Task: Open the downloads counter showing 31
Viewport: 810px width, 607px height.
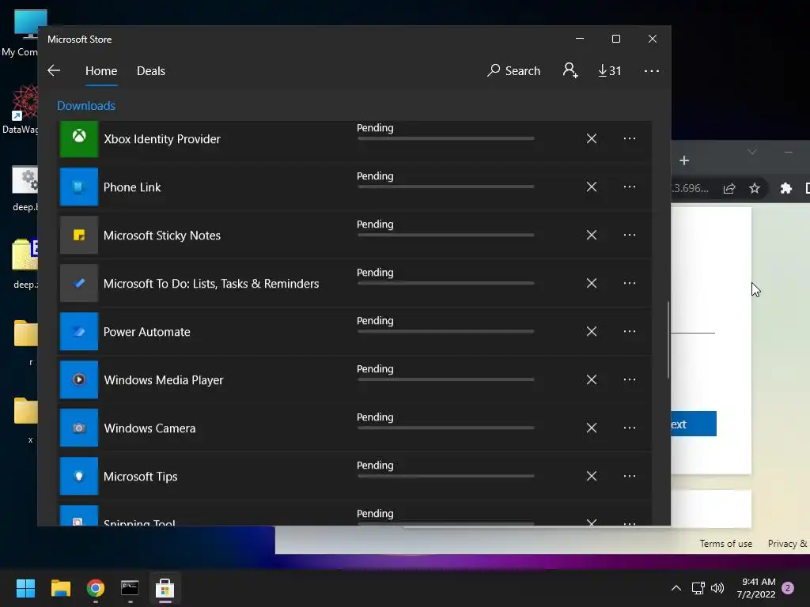Action: click(x=610, y=70)
